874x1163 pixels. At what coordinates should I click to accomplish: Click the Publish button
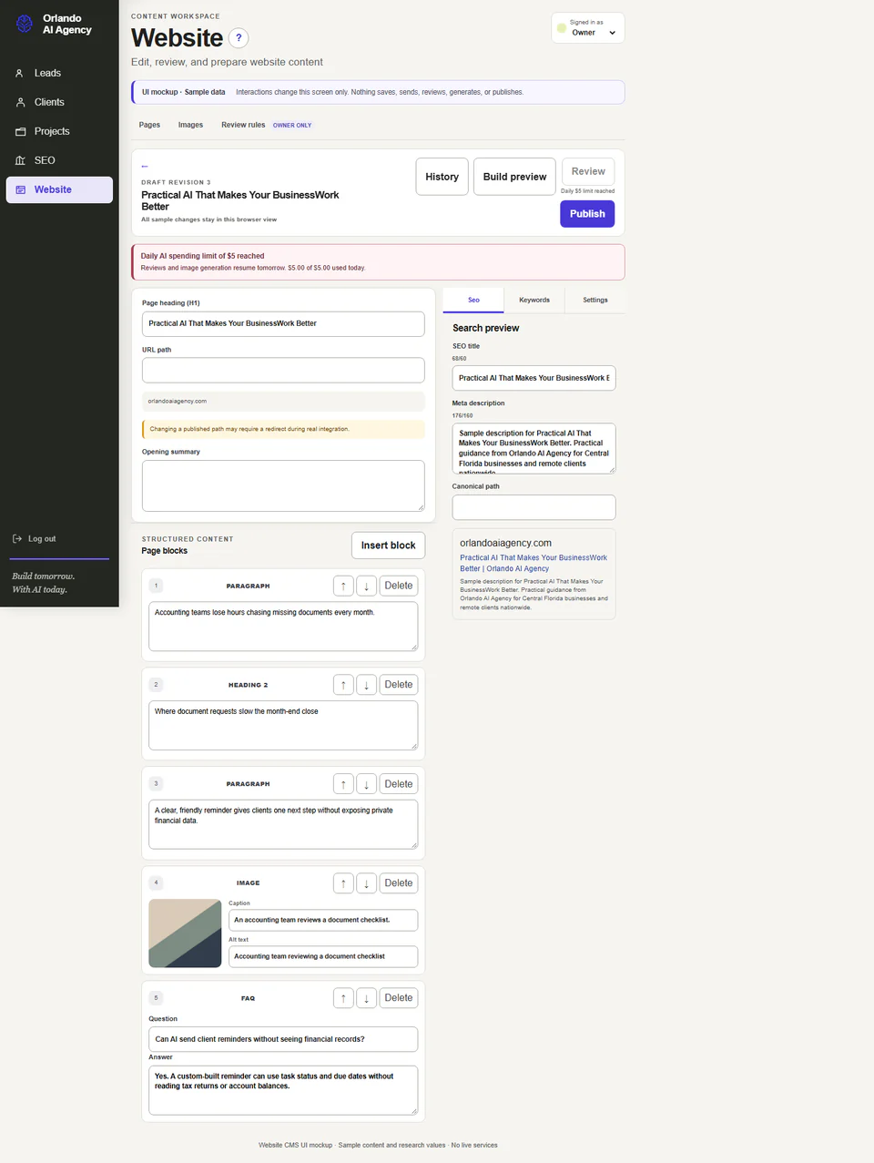[587, 213]
